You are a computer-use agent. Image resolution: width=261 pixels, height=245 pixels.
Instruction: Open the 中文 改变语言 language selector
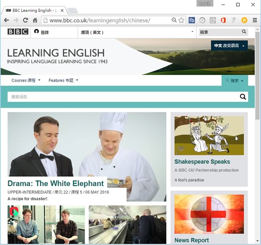(x=229, y=46)
